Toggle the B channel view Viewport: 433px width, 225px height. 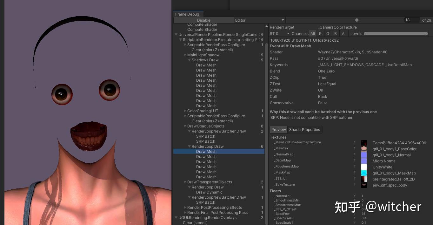336,33
